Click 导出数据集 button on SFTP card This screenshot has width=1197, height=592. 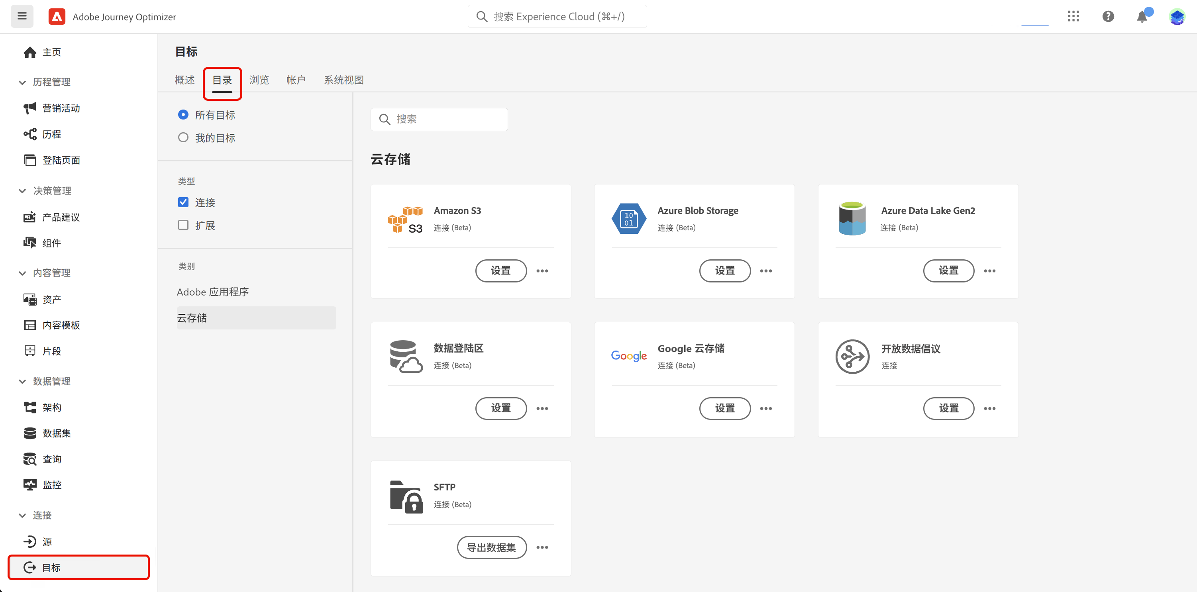coord(491,547)
